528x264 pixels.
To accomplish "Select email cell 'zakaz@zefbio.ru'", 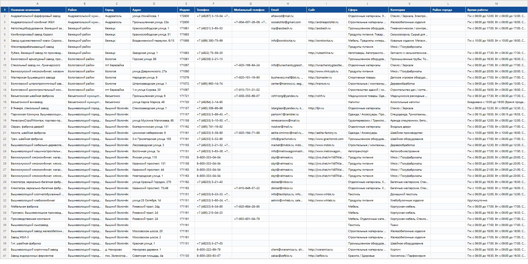I will 288,256.
